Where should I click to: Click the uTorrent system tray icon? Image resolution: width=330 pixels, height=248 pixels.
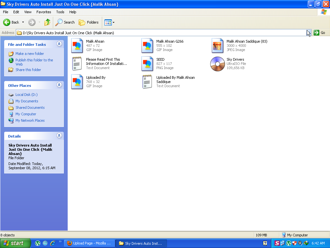coord(289,243)
